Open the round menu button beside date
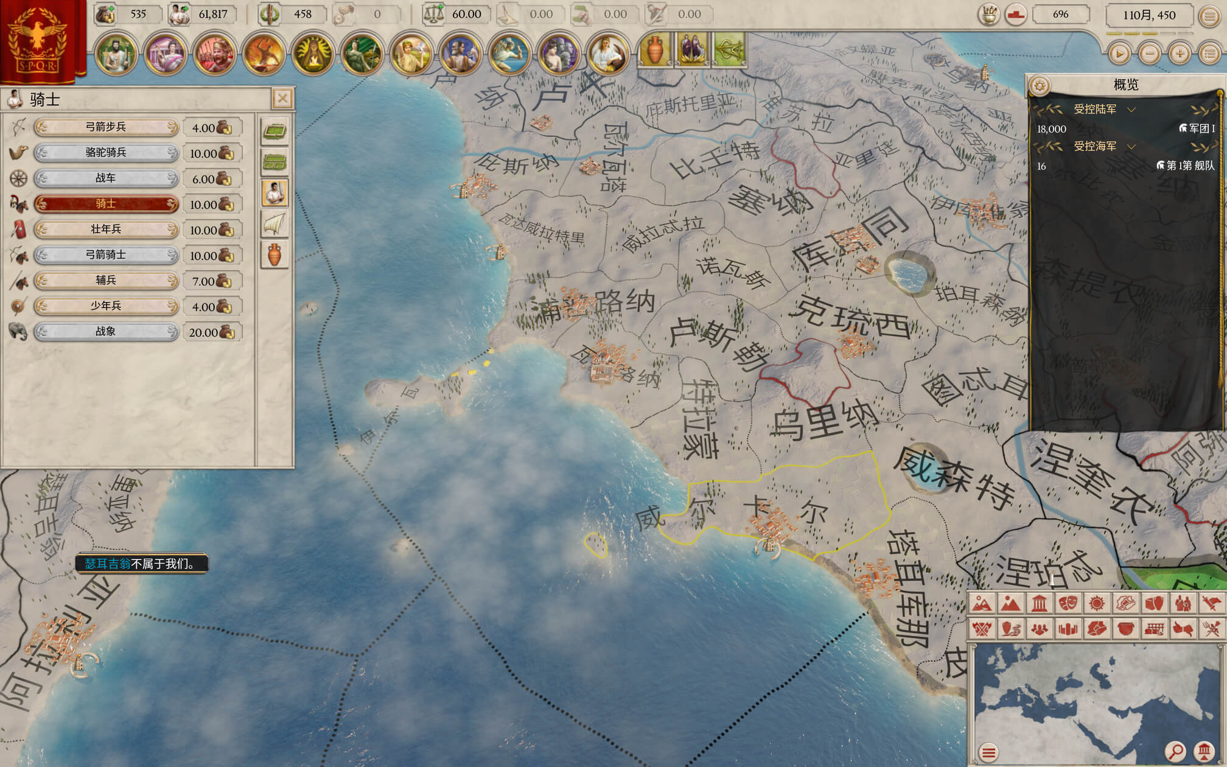 [x=1209, y=16]
